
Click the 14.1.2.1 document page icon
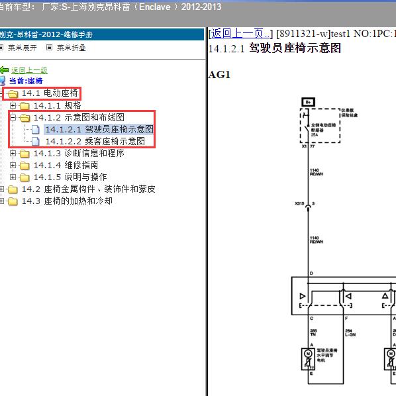click(36, 130)
